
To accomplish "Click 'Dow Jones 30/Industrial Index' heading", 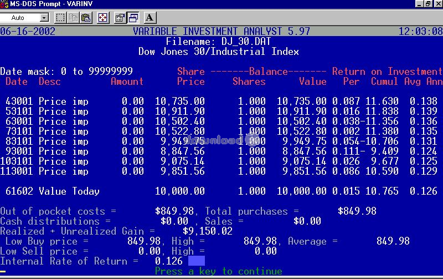I will click(x=218, y=52).
